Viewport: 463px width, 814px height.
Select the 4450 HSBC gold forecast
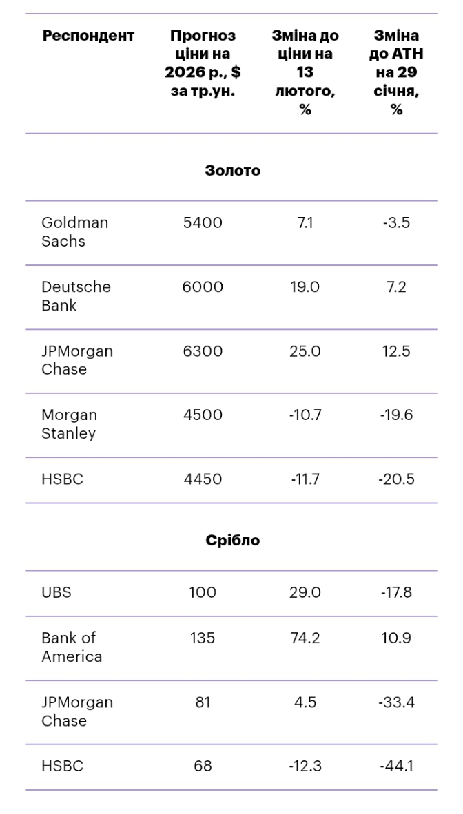coord(203,479)
